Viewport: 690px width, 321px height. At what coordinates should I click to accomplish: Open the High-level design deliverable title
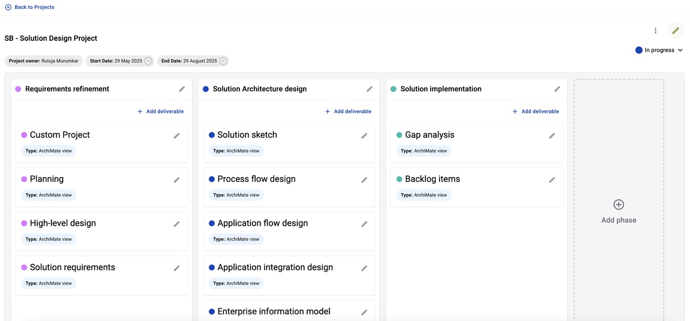(63, 223)
